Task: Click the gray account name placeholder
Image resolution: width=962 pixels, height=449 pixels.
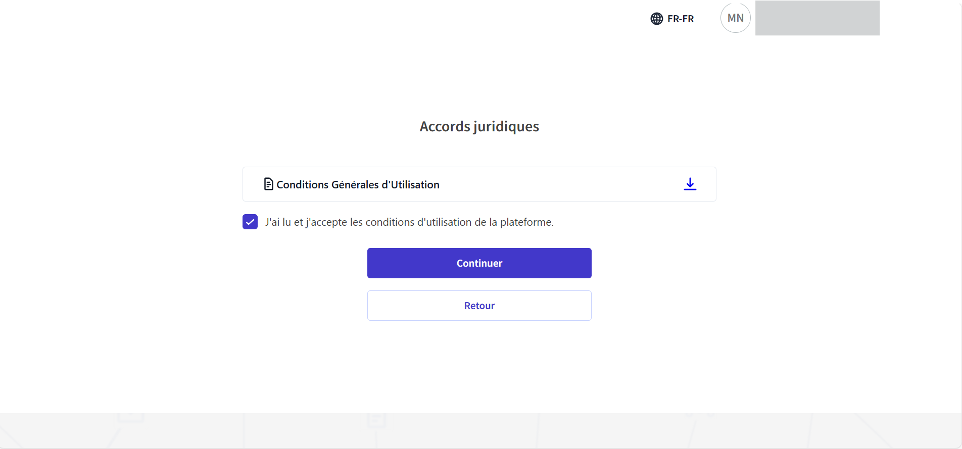Action: coord(817,18)
